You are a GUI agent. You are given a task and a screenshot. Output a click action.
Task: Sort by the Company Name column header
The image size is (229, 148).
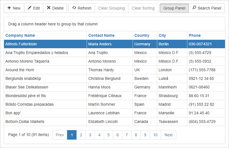click(x=20, y=35)
